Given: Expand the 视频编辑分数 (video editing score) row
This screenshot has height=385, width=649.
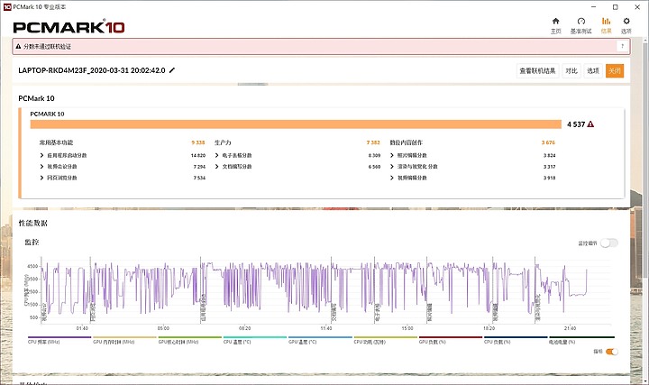Looking at the screenshot, I should [x=408, y=178].
